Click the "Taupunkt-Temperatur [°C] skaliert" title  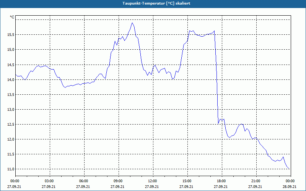pyautogui.click(x=156, y=3)
